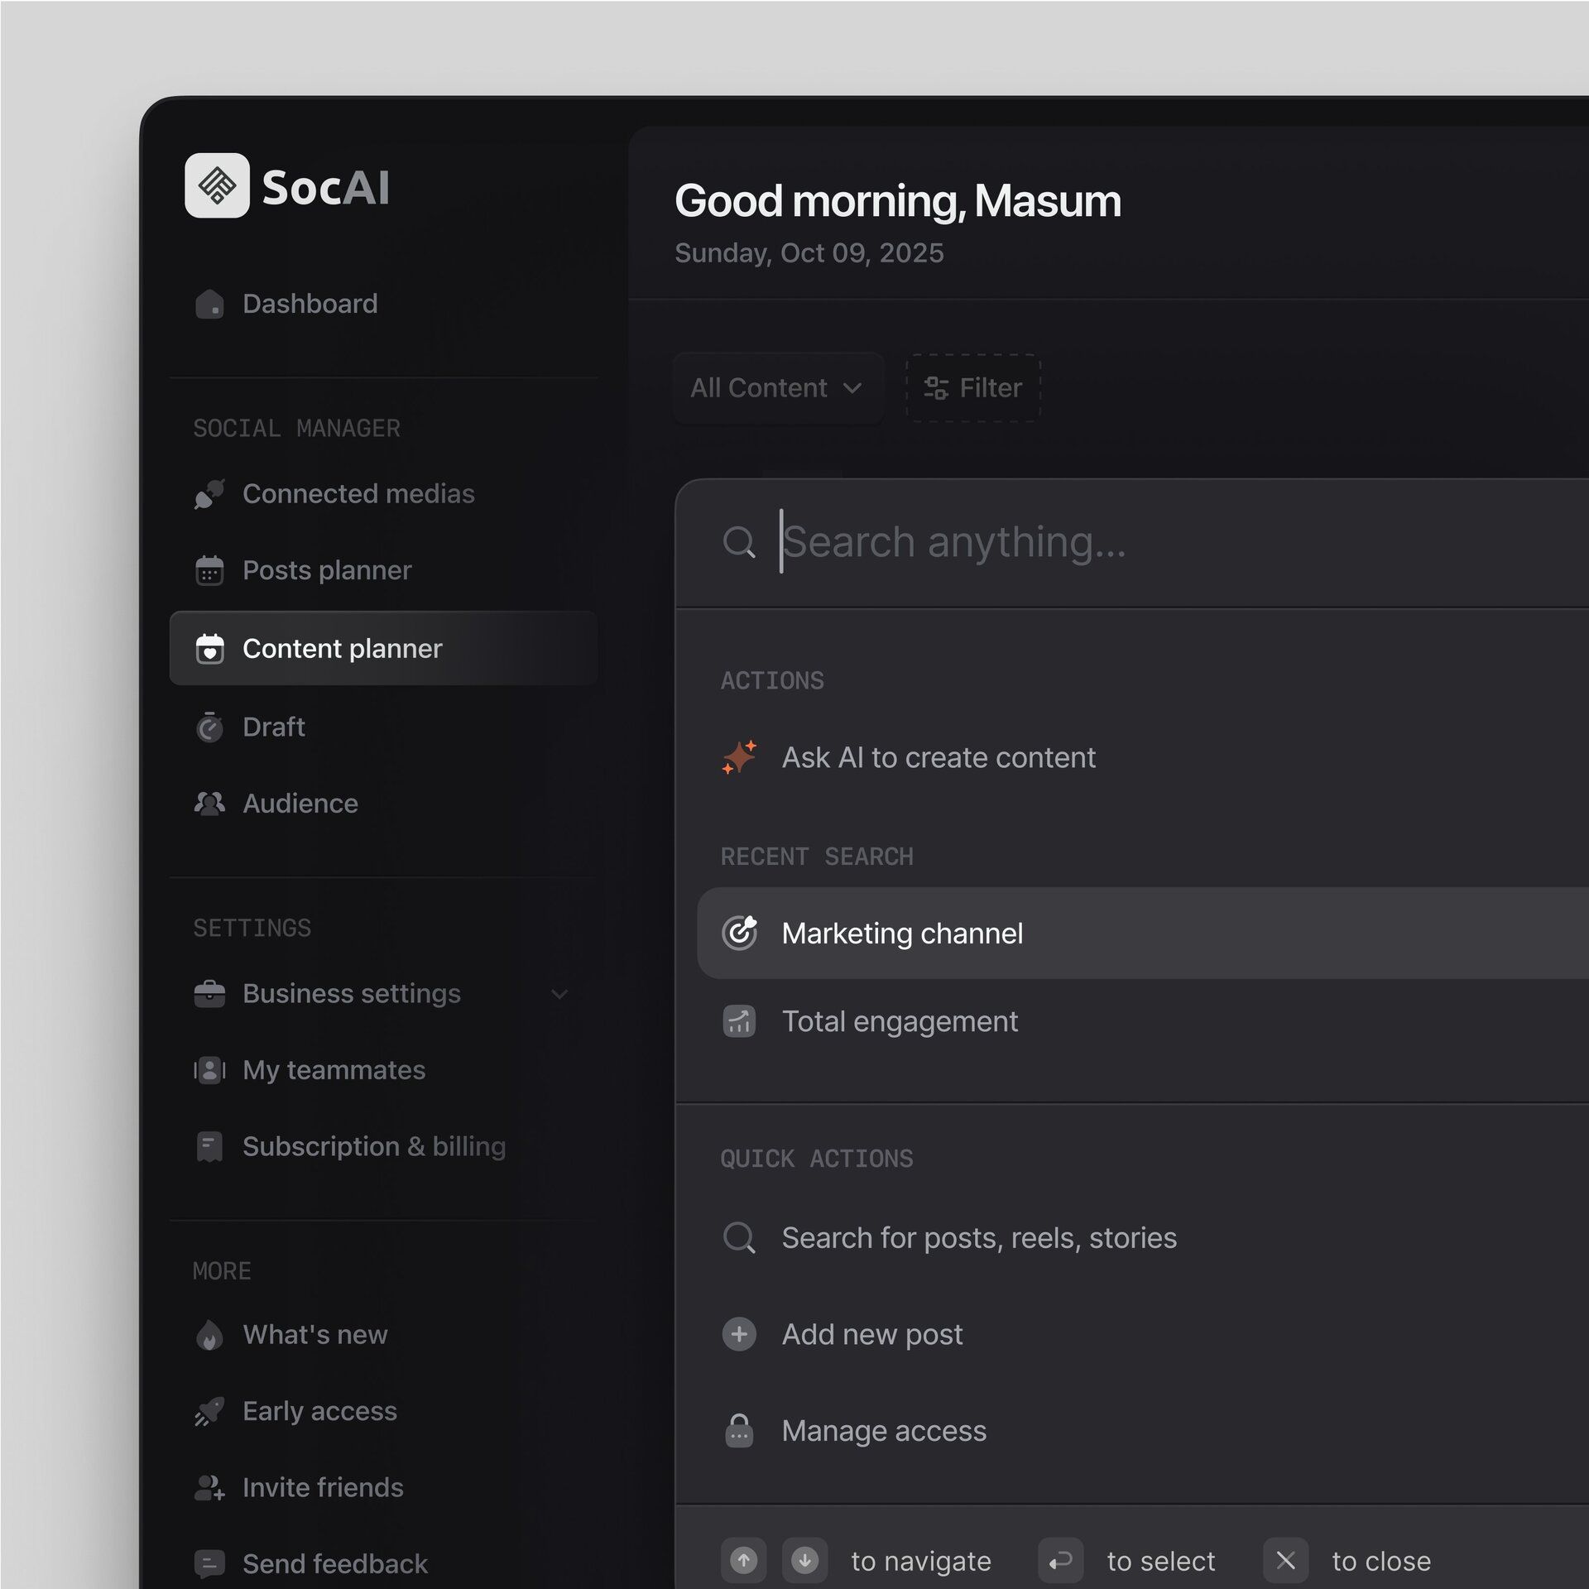Click the Add new post plus icon

tap(739, 1334)
